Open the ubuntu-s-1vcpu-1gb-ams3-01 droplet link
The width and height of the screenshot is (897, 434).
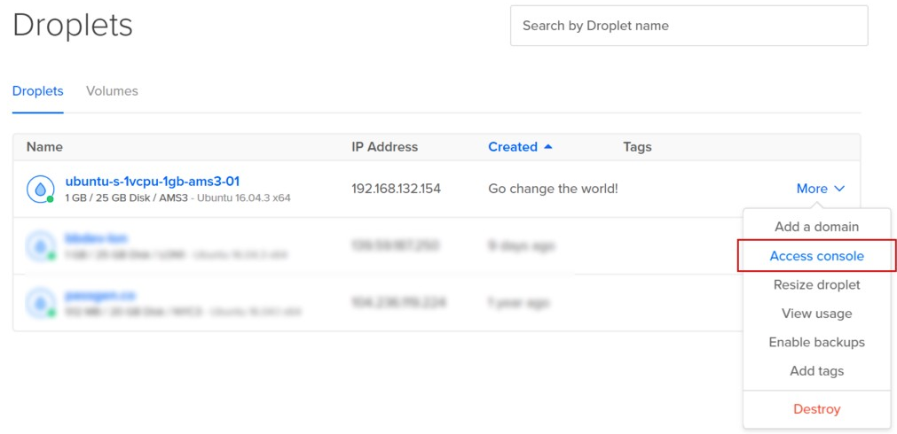[x=152, y=182]
